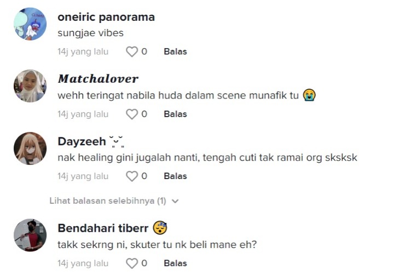Click the crying emoji in Matchalover's comment
This screenshot has width=416, height=276.
[310, 95]
